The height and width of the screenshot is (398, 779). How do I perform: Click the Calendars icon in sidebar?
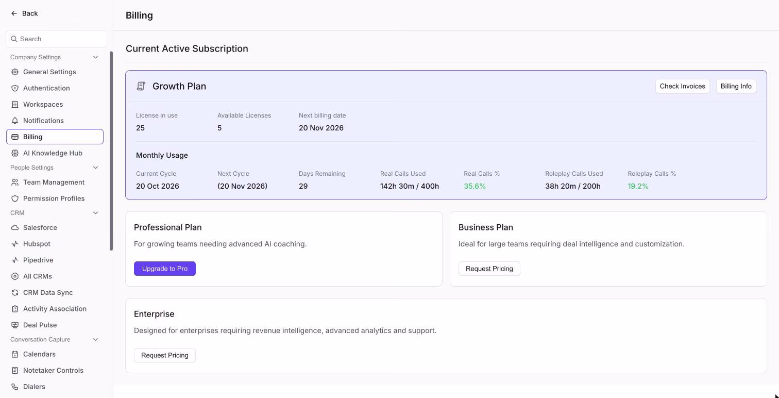pyautogui.click(x=15, y=354)
